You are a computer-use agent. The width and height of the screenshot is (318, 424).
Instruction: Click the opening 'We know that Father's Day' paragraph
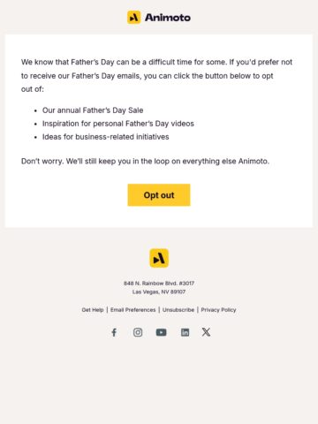tap(156, 76)
